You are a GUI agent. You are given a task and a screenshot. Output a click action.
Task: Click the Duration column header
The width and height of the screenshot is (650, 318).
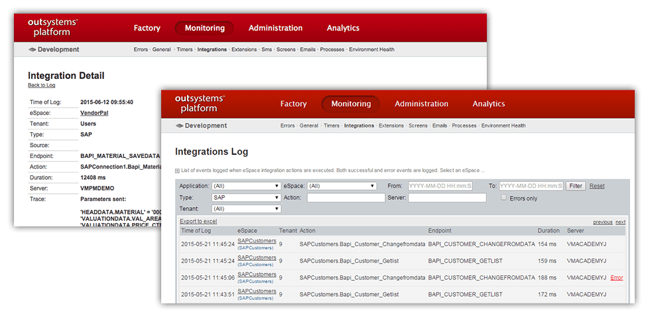549,230
